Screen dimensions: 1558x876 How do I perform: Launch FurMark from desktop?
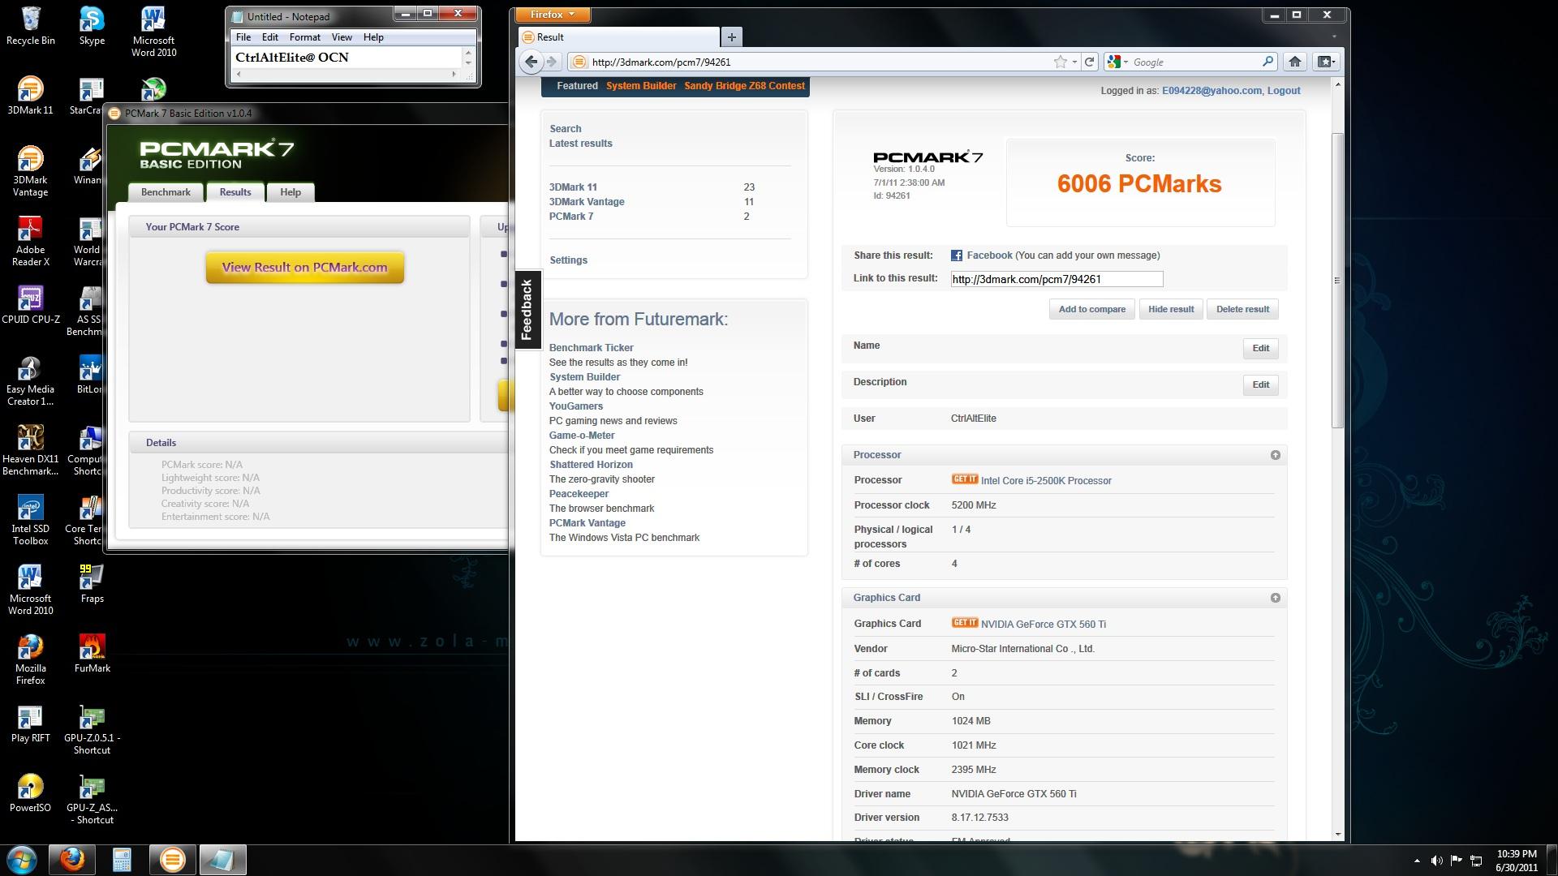(x=92, y=654)
